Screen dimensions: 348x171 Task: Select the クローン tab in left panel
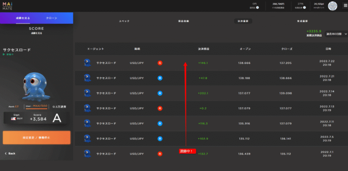click(51, 18)
